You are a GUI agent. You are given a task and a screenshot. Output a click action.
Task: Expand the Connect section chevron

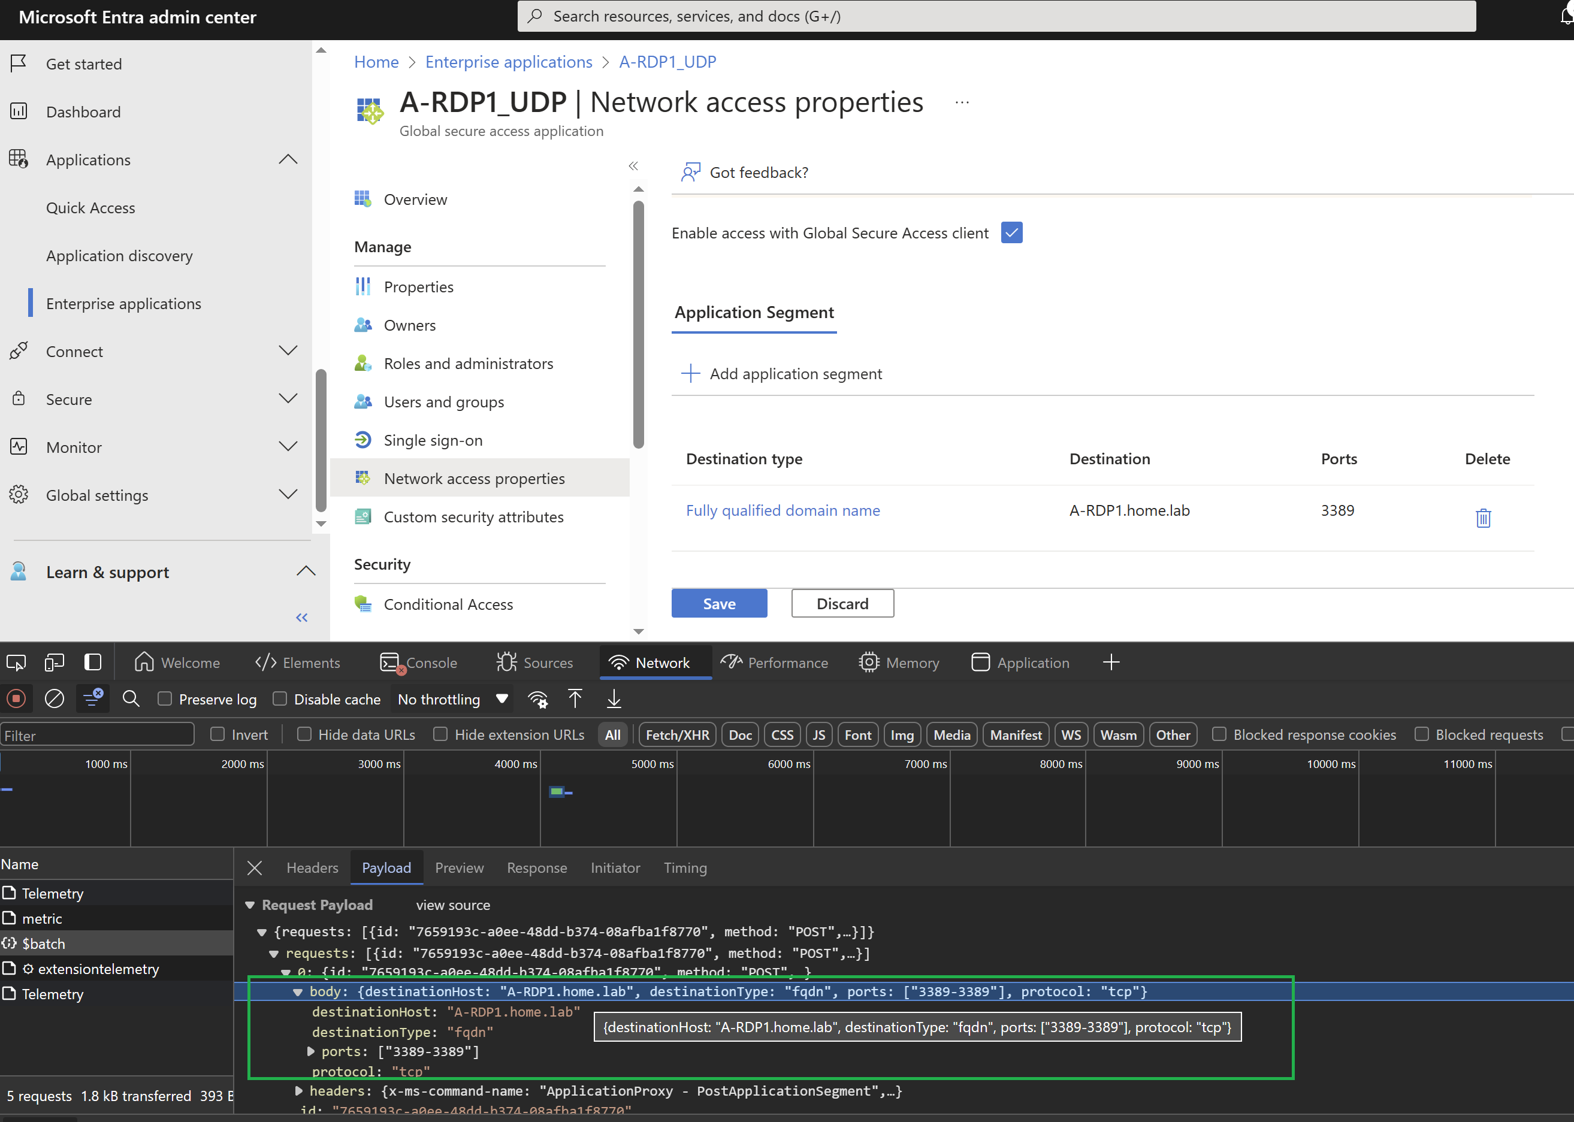(x=288, y=350)
